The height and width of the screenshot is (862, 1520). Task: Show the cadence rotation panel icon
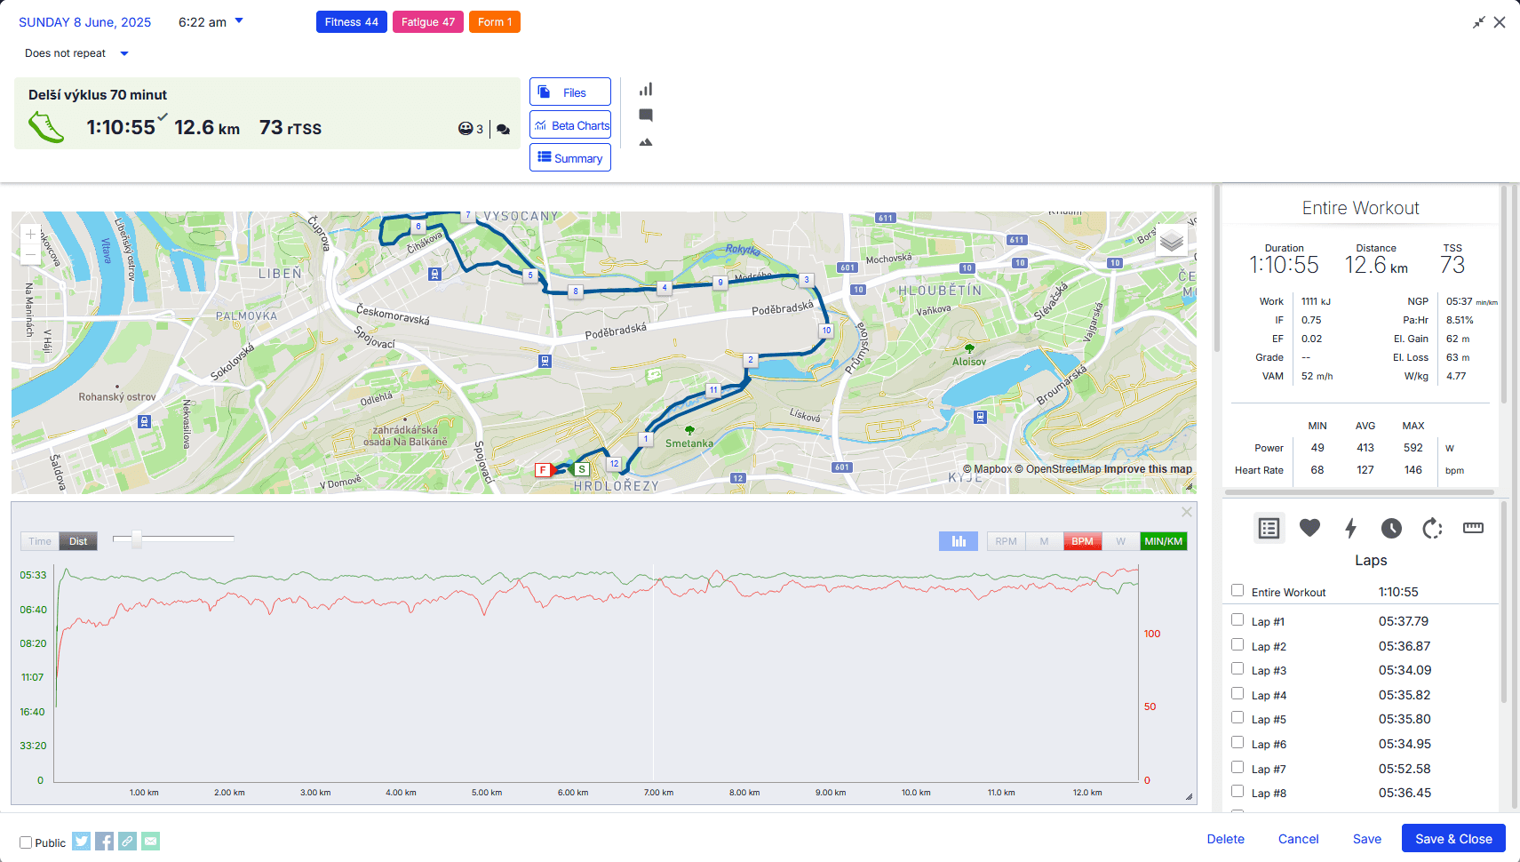pyautogui.click(x=1432, y=528)
